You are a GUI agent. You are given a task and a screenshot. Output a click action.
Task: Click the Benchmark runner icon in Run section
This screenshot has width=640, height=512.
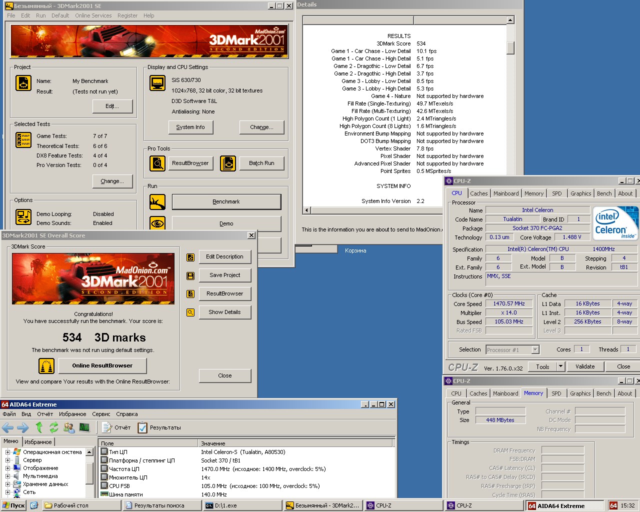[157, 202]
